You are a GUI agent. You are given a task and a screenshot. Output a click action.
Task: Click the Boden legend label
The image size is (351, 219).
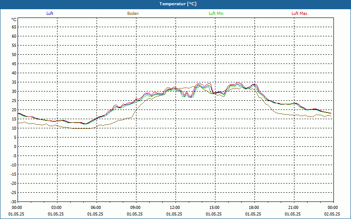pyautogui.click(x=133, y=14)
